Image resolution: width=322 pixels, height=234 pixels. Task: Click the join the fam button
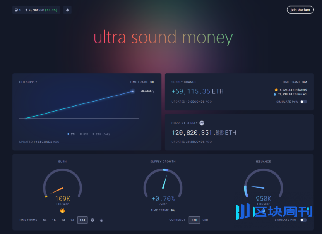(x=300, y=10)
